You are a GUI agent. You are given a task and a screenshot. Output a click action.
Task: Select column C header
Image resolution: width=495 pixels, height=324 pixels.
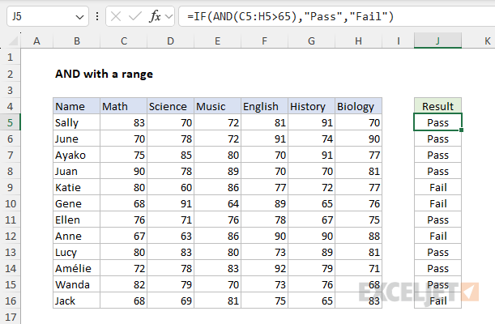pos(124,41)
